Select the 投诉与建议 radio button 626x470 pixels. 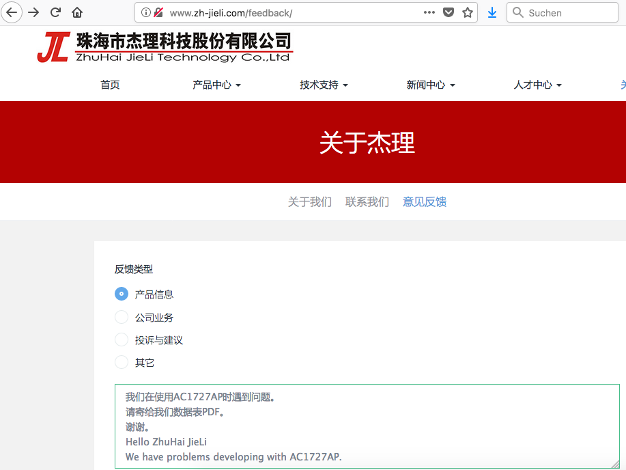coord(122,340)
